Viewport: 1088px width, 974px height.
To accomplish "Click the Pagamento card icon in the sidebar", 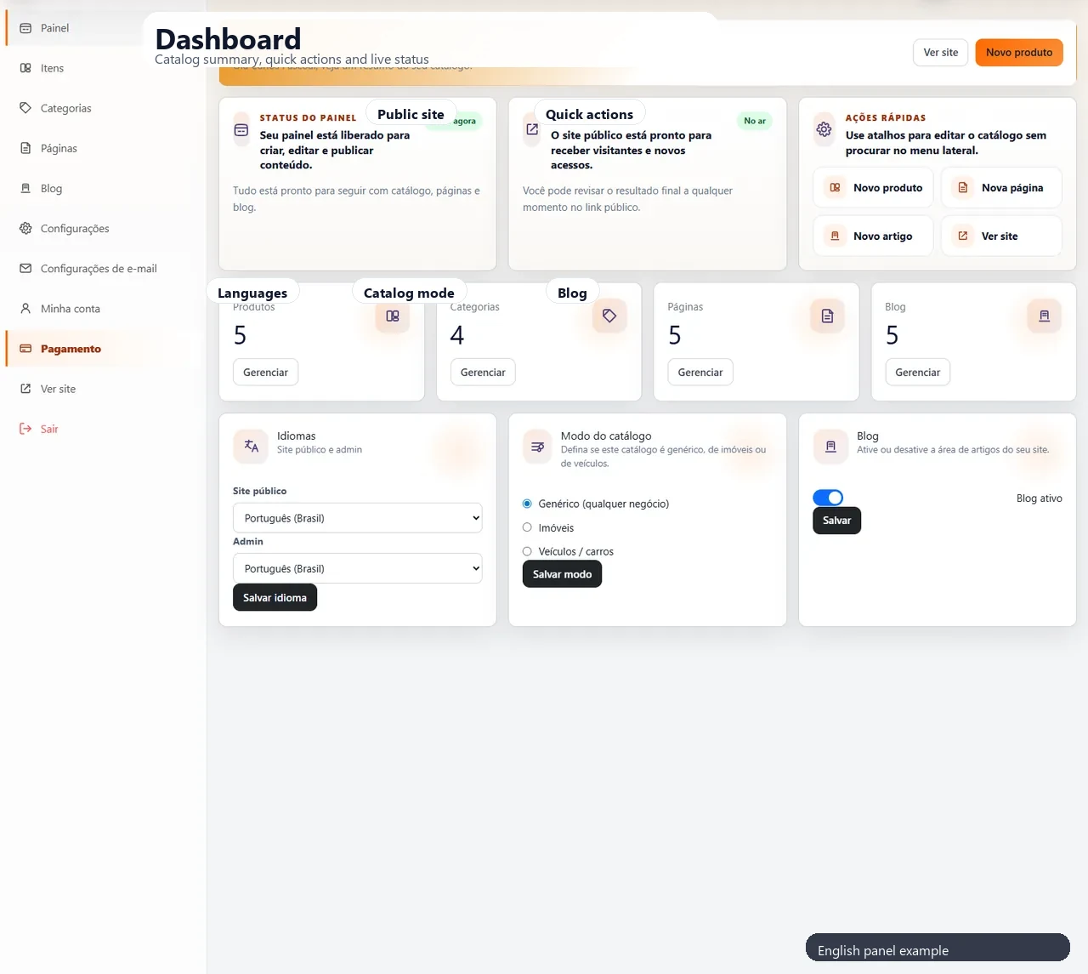I will click(x=25, y=349).
